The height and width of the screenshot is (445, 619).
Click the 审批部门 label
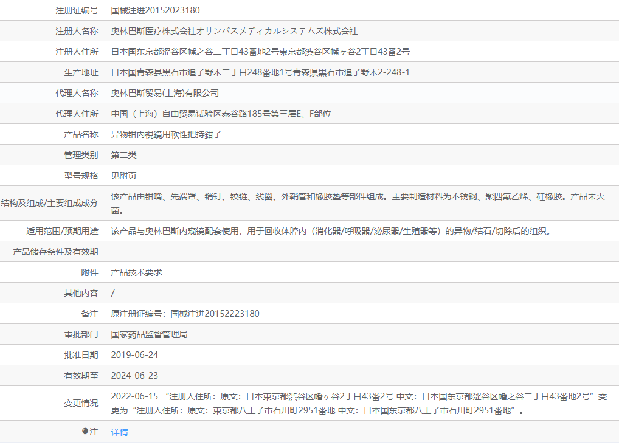(x=81, y=334)
